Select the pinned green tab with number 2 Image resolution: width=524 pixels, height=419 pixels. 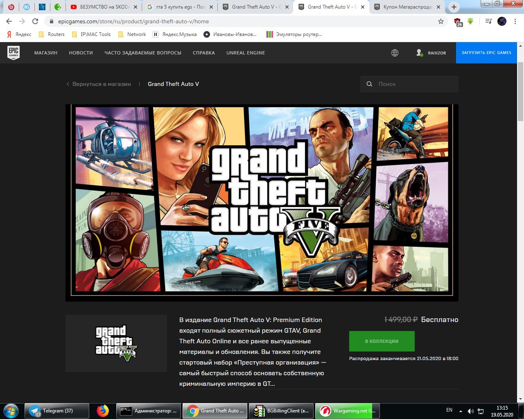pyautogui.click(x=58, y=7)
